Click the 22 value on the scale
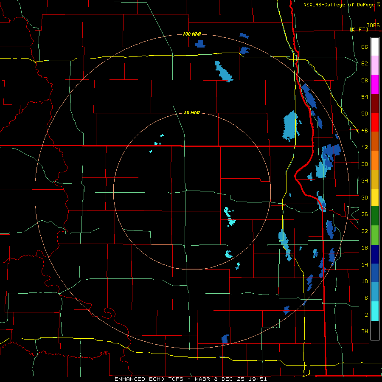382x382 pixels. pyautogui.click(x=365, y=231)
